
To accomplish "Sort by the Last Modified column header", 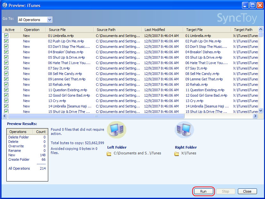I will click(163, 30).
